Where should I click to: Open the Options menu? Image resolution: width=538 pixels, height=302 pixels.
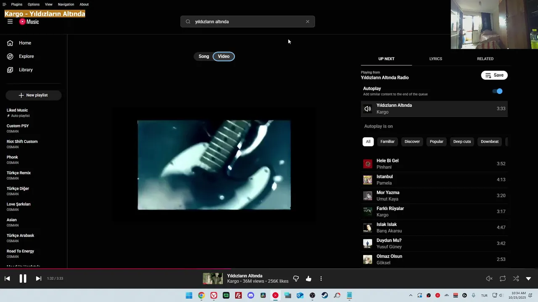34,4
